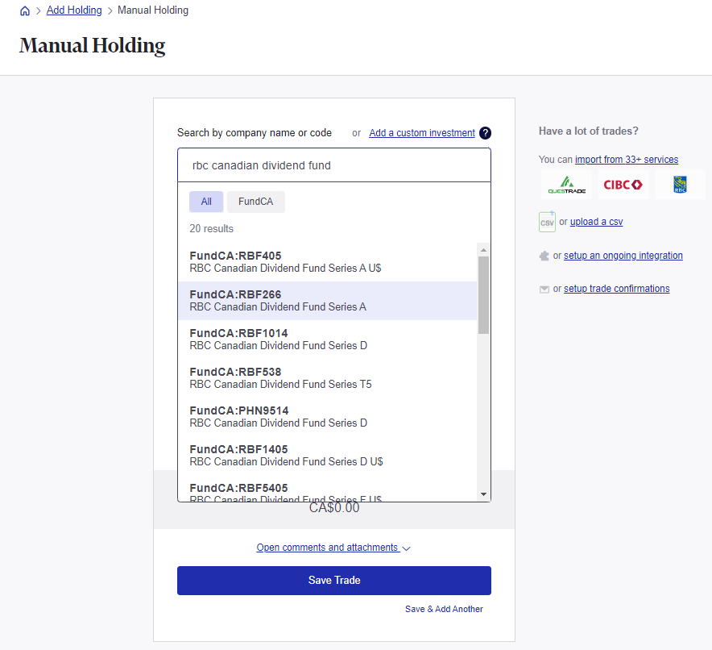The width and height of the screenshot is (712, 650).
Task: Open the Add Holding breadcrumb page
Action: [x=73, y=10]
